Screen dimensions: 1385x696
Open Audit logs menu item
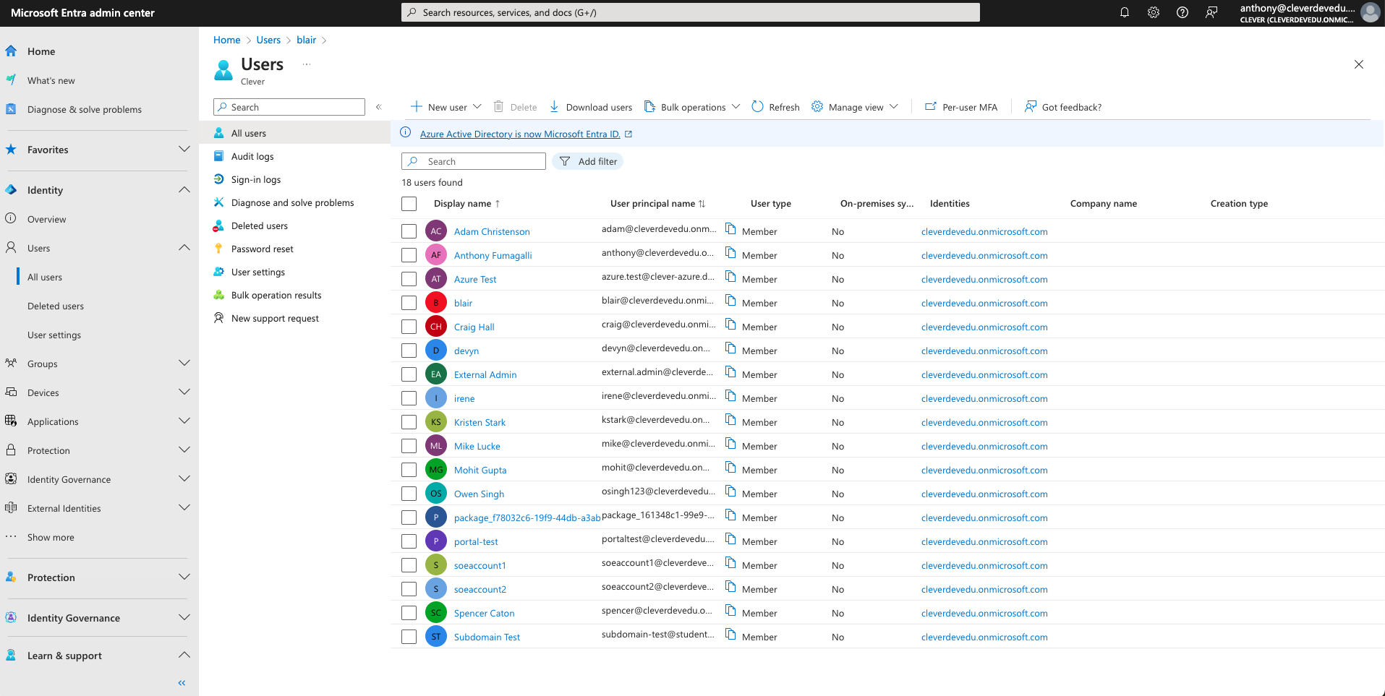click(x=252, y=156)
